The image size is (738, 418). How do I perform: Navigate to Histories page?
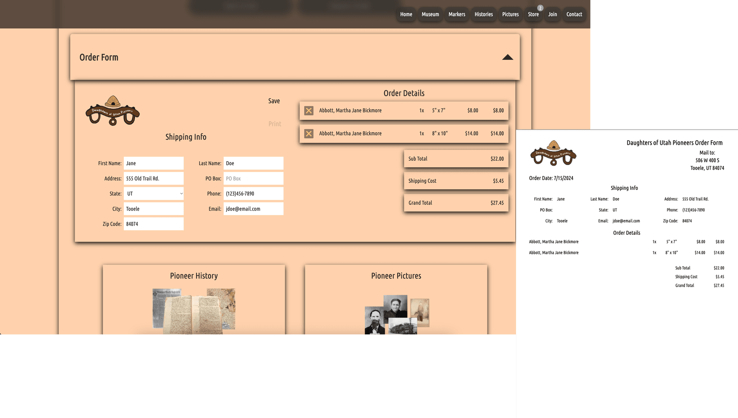(x=484, y=14)
